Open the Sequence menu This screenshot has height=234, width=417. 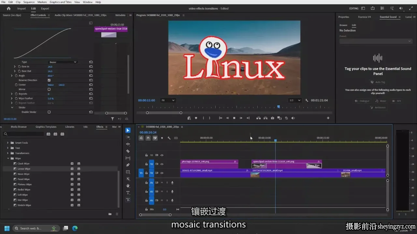[29, 2]
